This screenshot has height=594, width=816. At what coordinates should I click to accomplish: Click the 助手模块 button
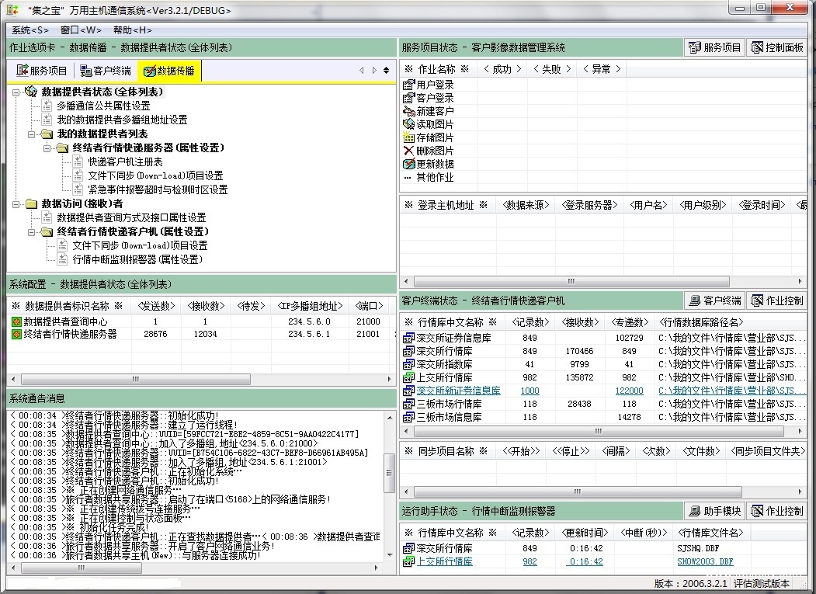714,511
